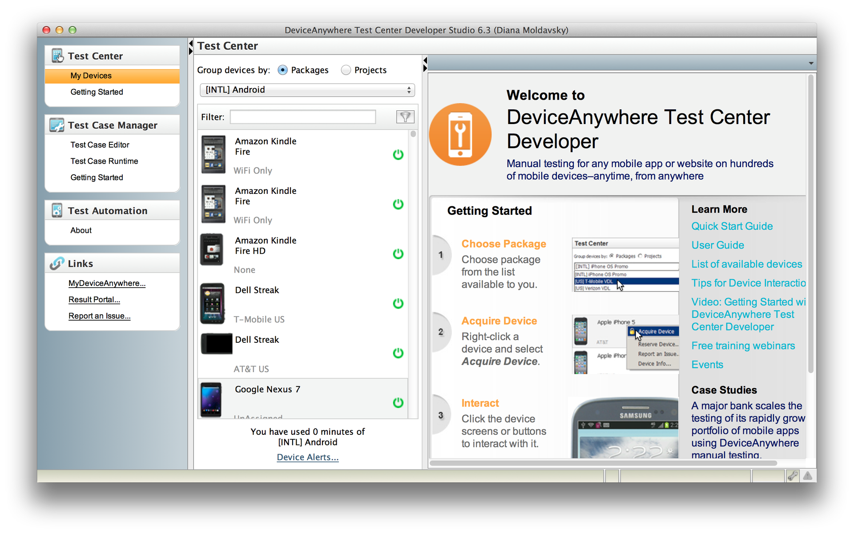The height and width of the screenshot is (534, 854).
Task: Open User Guide link
Action: point(717,245)
